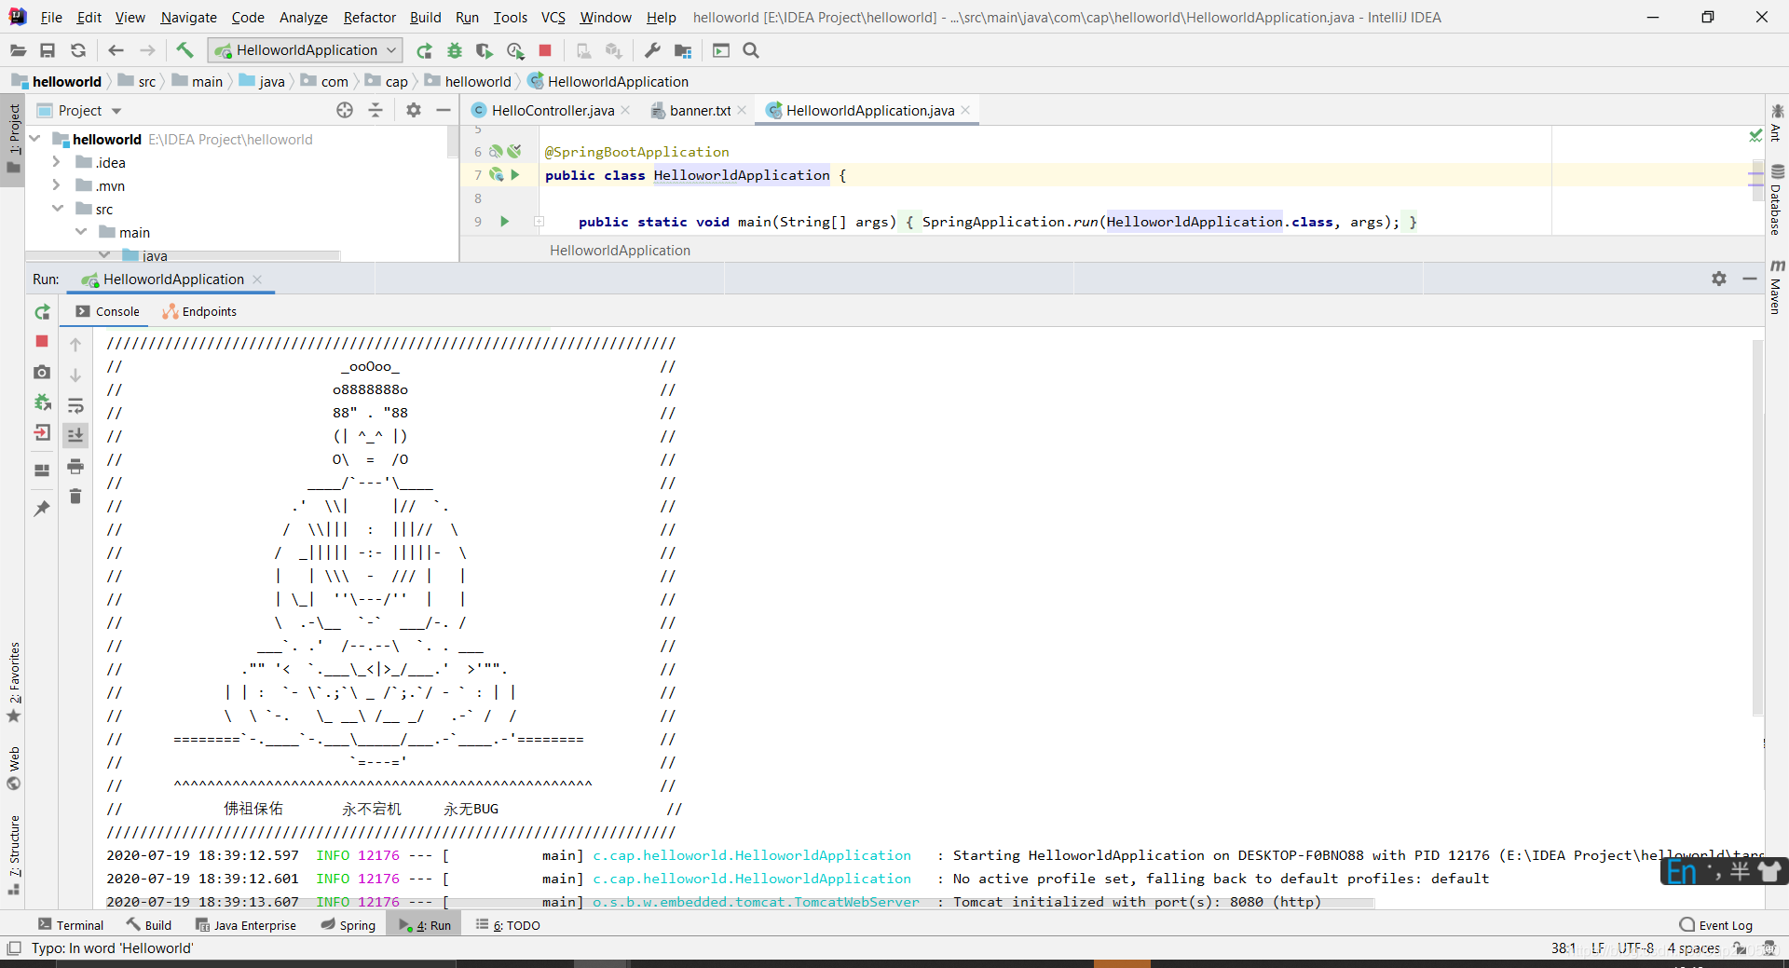The image size is (1789, 968).
Task: Save all files with floppy icon
Action: [48, 50]
